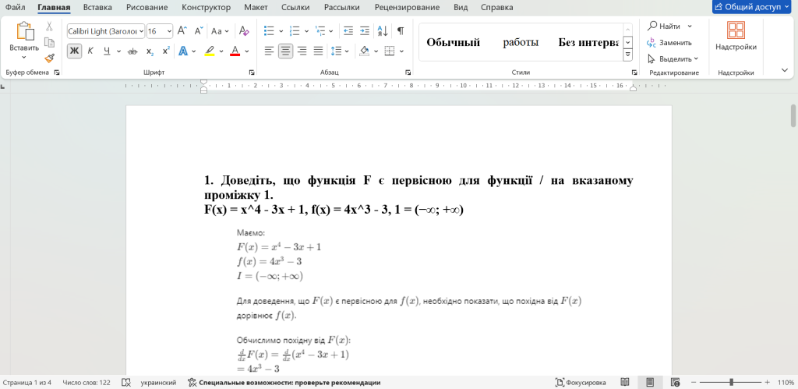Select the Обычный style in gallery
Image resolution: width=798 pixels, height=389 pixels.
[x=453, y=42]
